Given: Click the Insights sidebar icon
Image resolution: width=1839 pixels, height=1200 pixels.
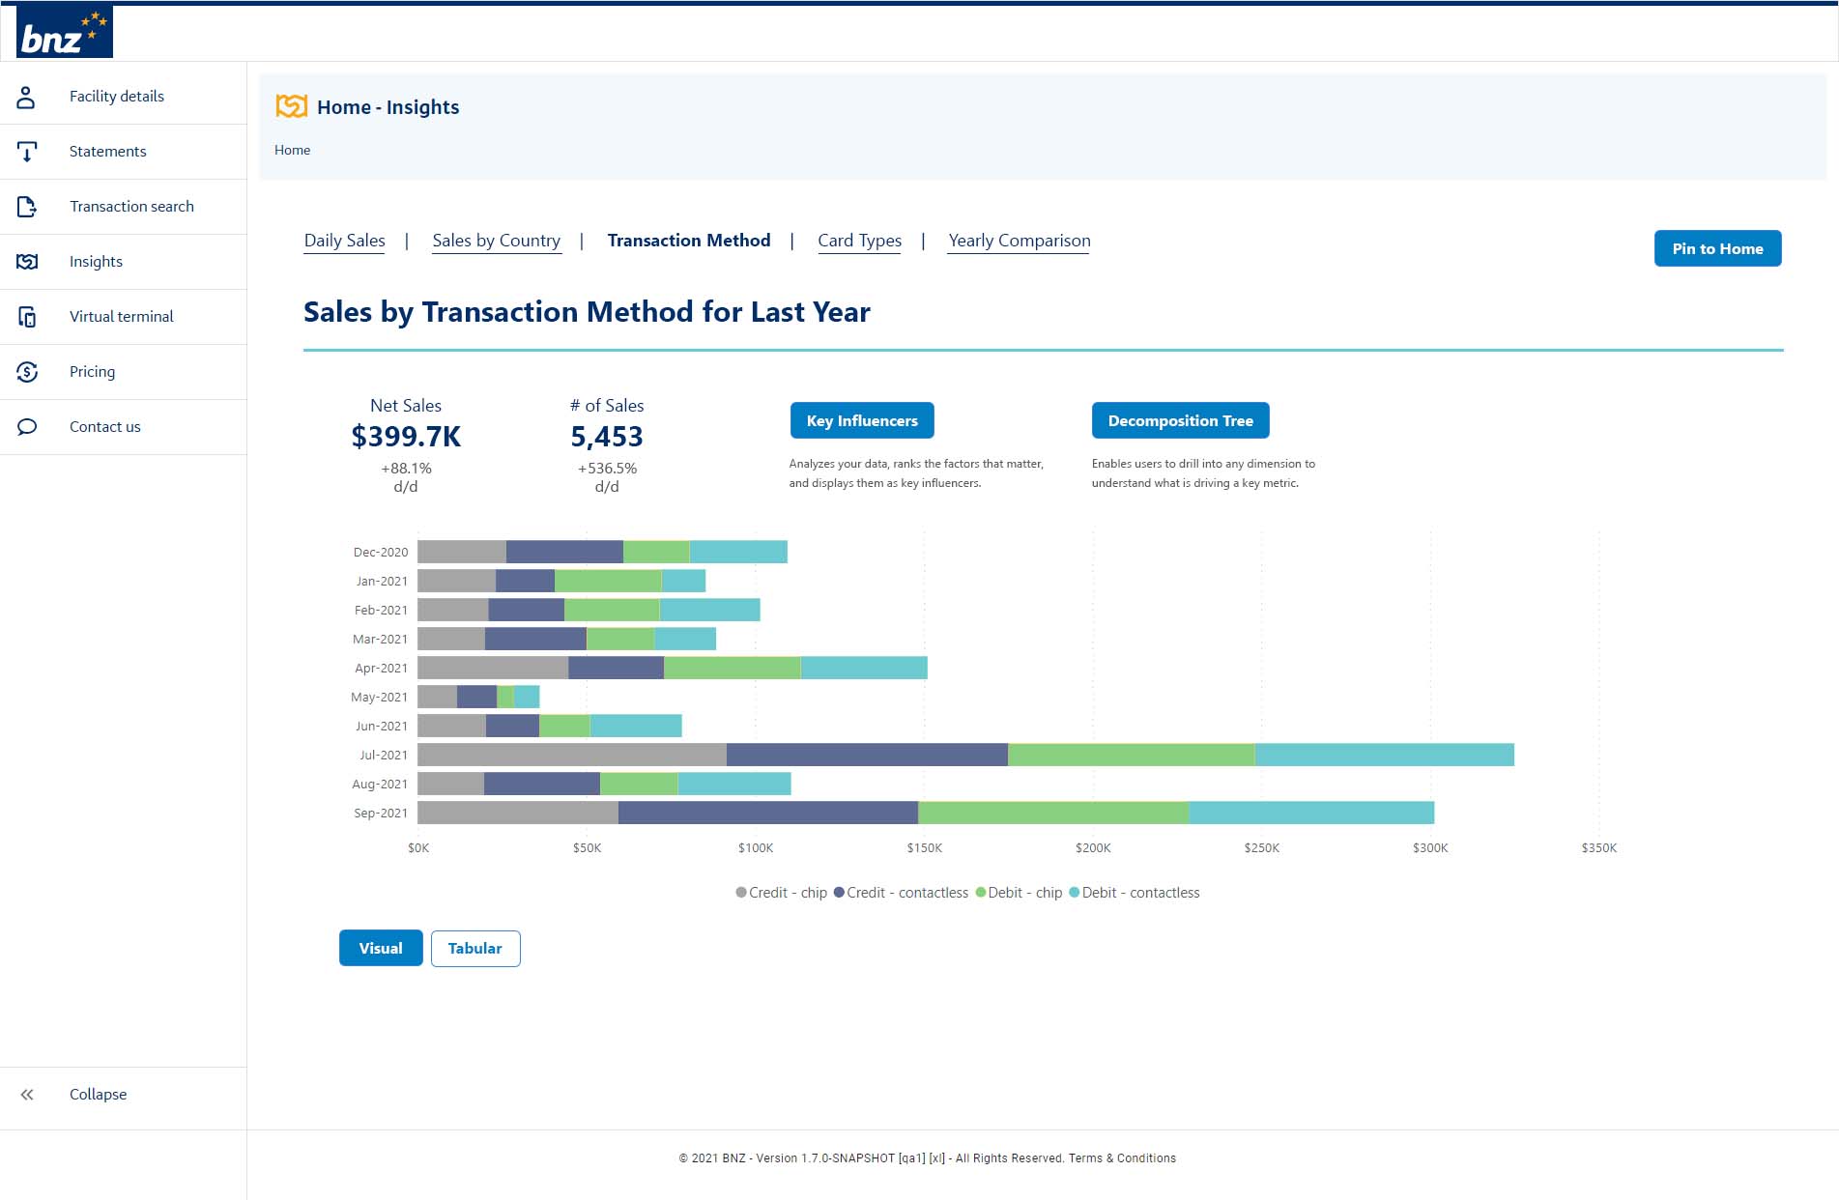Looking at the screenshot, I should (27, 262).
